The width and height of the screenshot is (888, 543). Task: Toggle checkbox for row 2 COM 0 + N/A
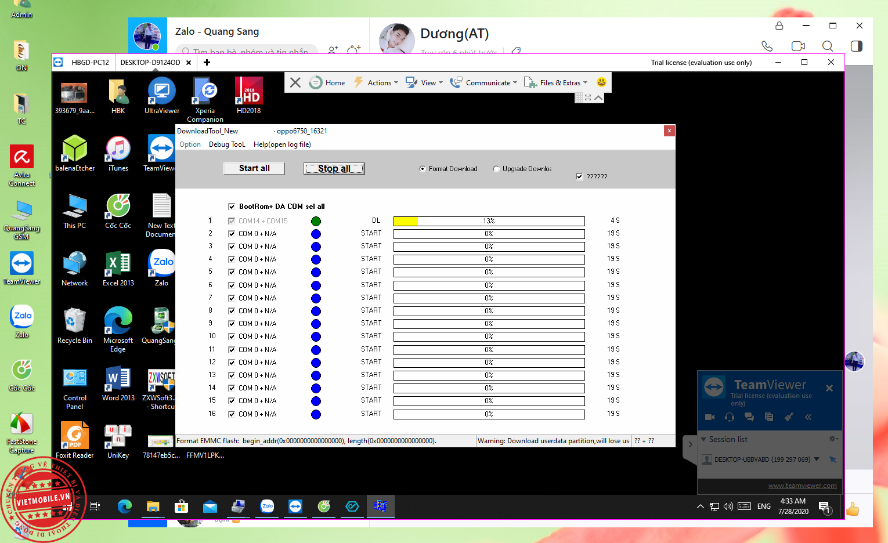point(232,234)
